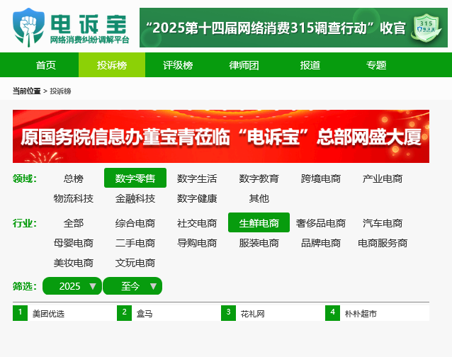
Task: Open the 2025第十四届网络消费315调查行动 banner
Action: pos(293,28)
